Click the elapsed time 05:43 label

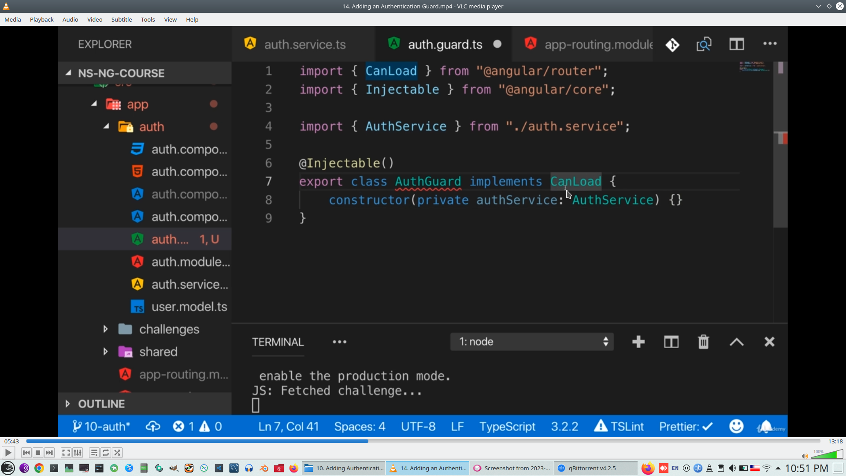(11, 441)
